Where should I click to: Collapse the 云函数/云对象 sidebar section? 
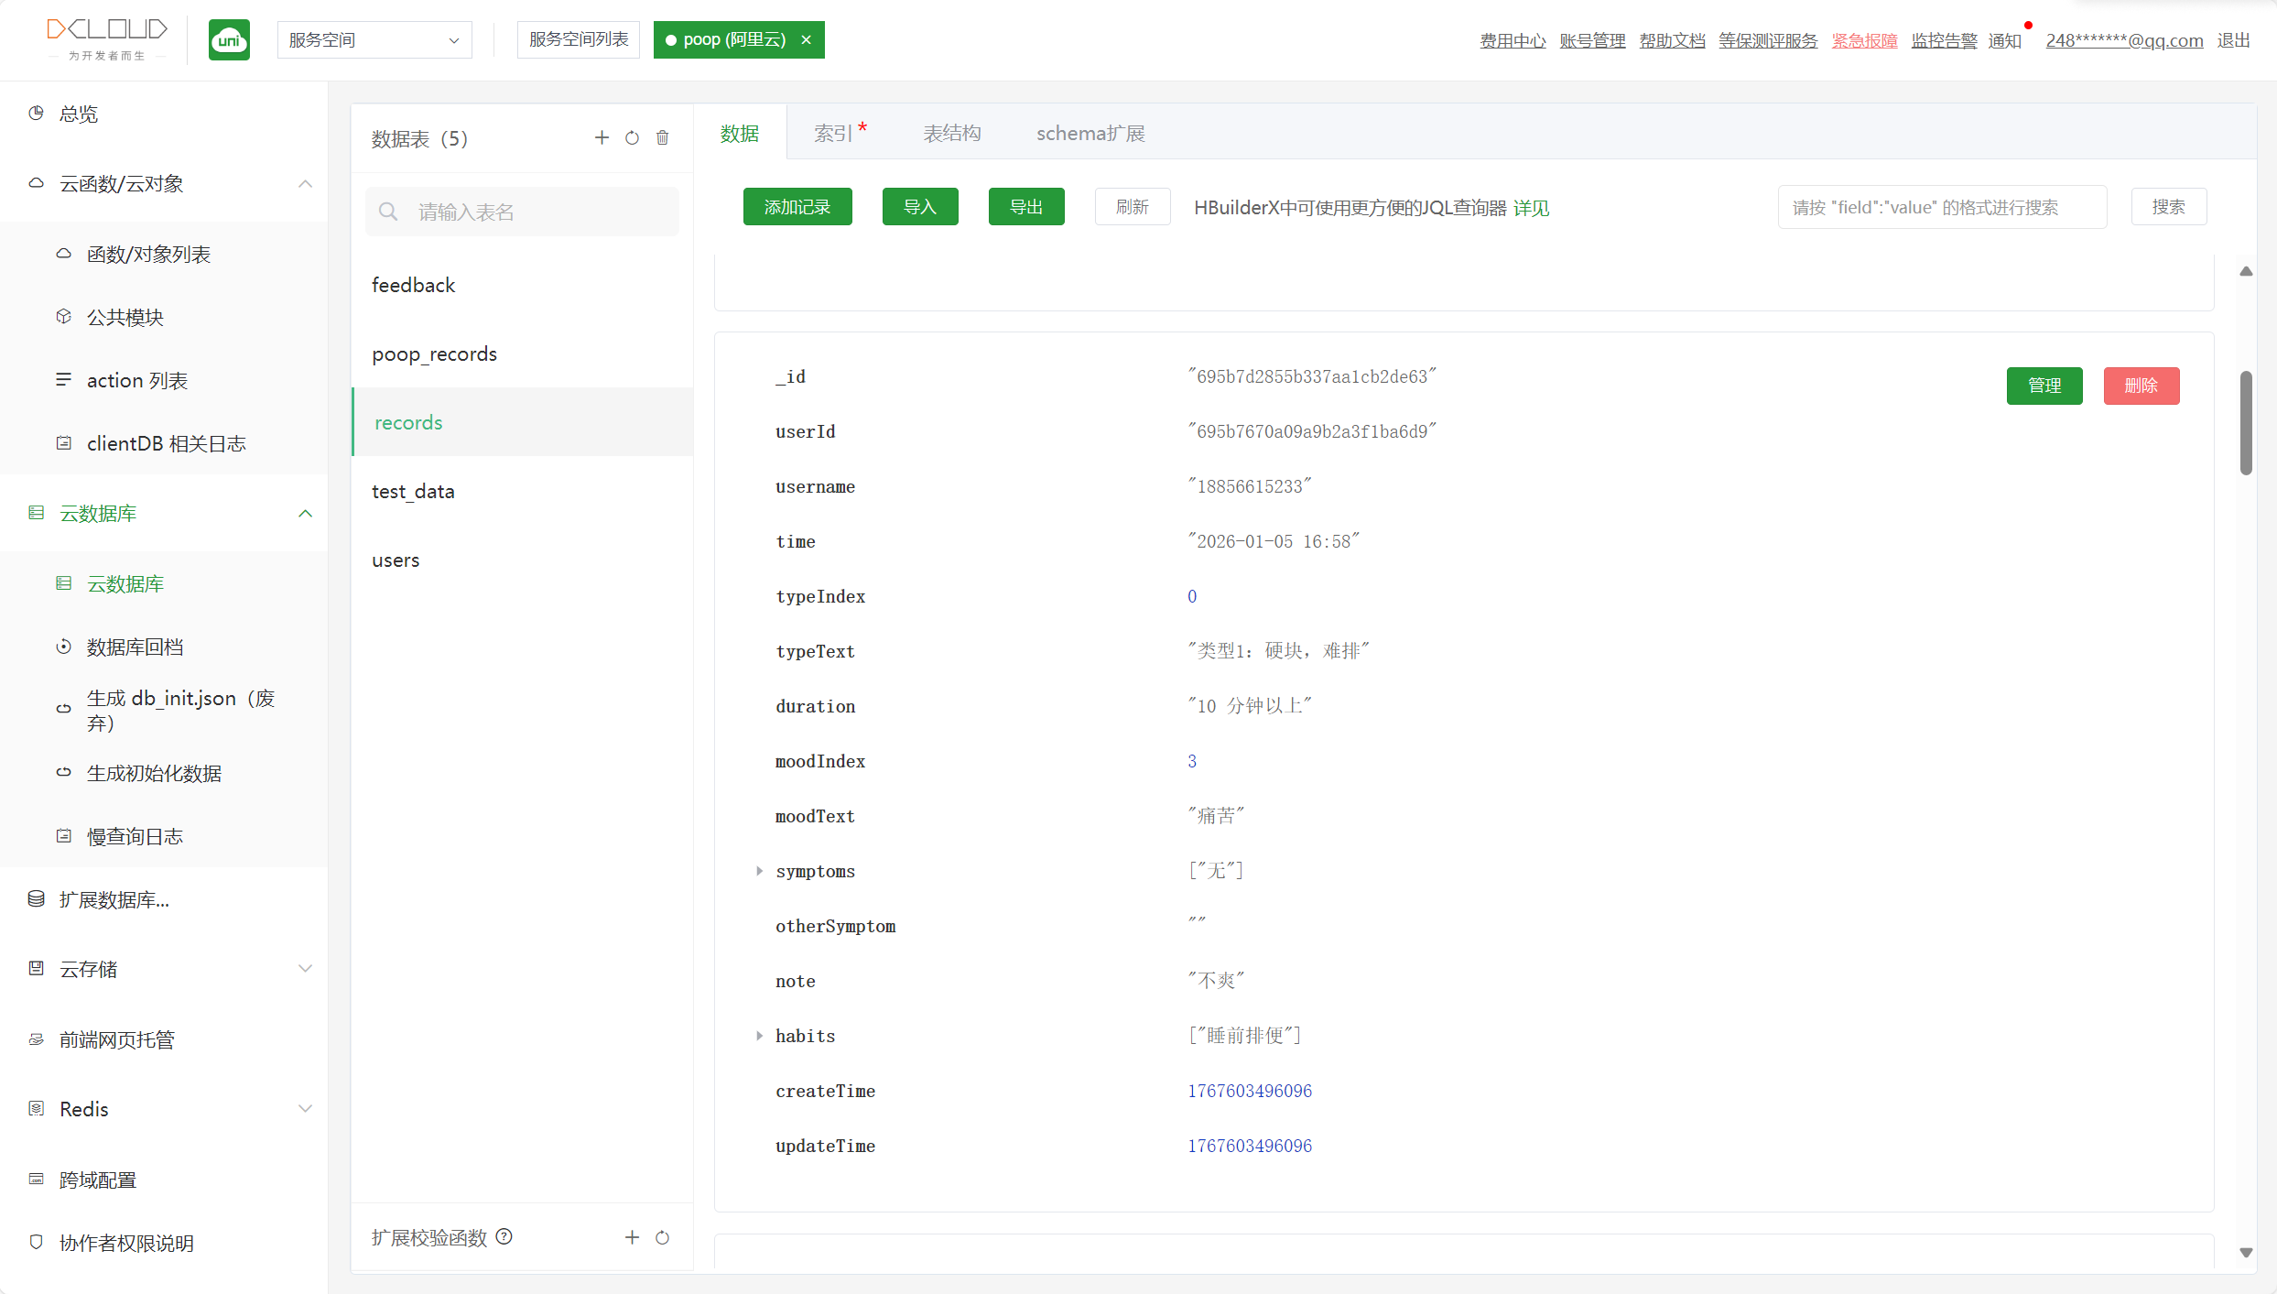pyautogui.click(x=305, y=184)
